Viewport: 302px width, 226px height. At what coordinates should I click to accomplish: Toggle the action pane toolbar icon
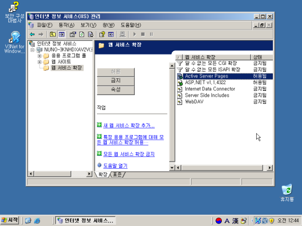point(111,34)
